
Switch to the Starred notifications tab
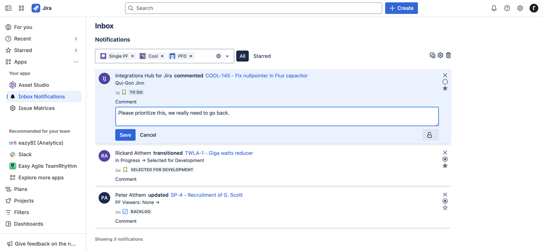pyautogui.click(x=262, y=56)
